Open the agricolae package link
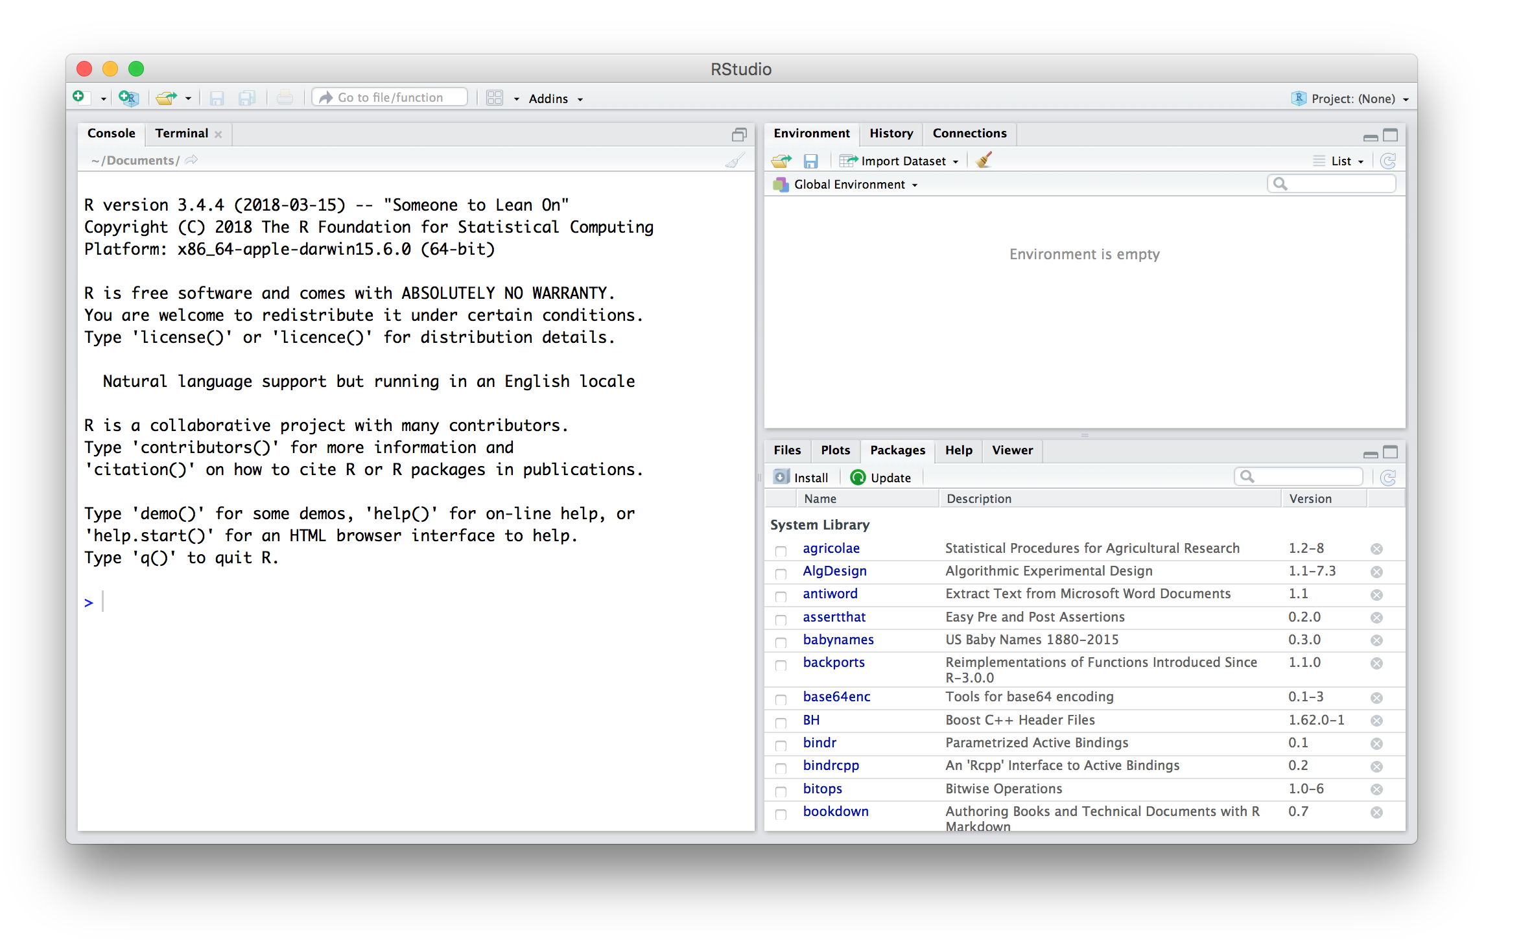 (831, 548)
